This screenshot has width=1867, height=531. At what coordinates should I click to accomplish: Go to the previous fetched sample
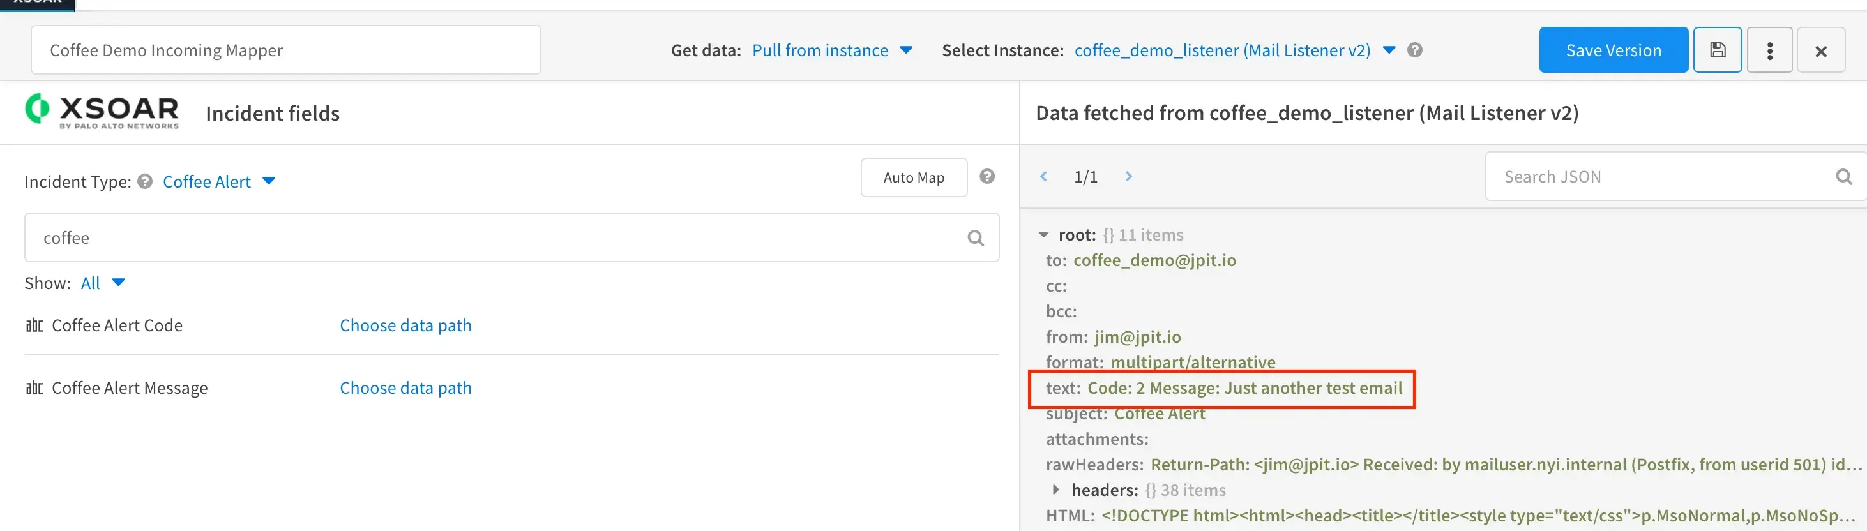click(1044, 176)
